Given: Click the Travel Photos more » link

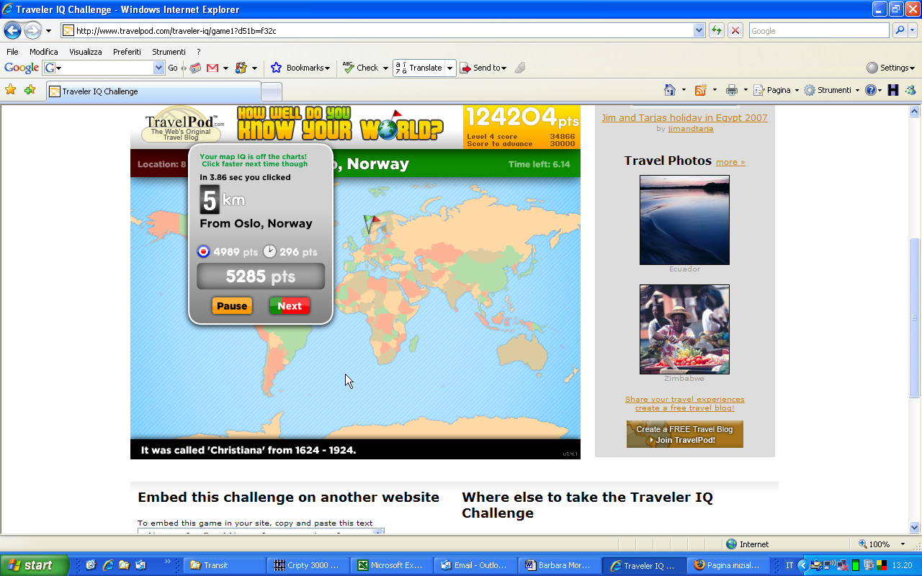Looking at the screenshot, I should pos(730,162).
